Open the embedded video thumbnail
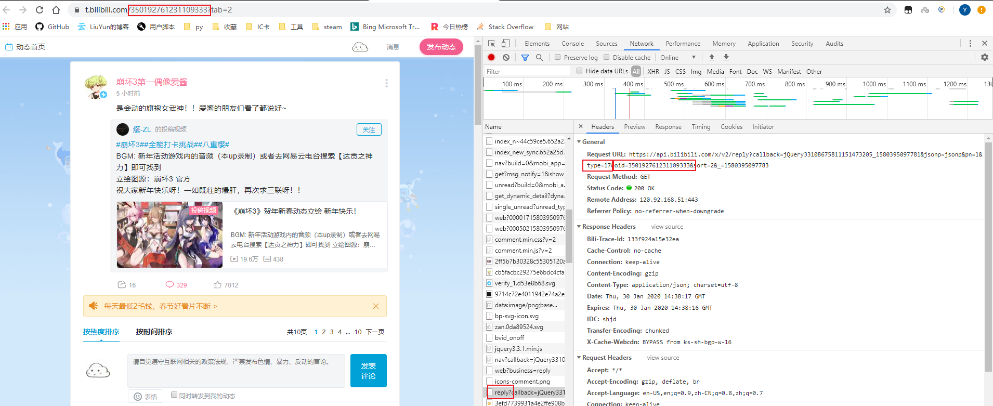This screenshot has height=406, width=993. tap(169, 234)
